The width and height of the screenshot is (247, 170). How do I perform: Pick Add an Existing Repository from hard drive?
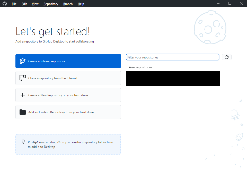pyautogui.click(x=68, y=112)
